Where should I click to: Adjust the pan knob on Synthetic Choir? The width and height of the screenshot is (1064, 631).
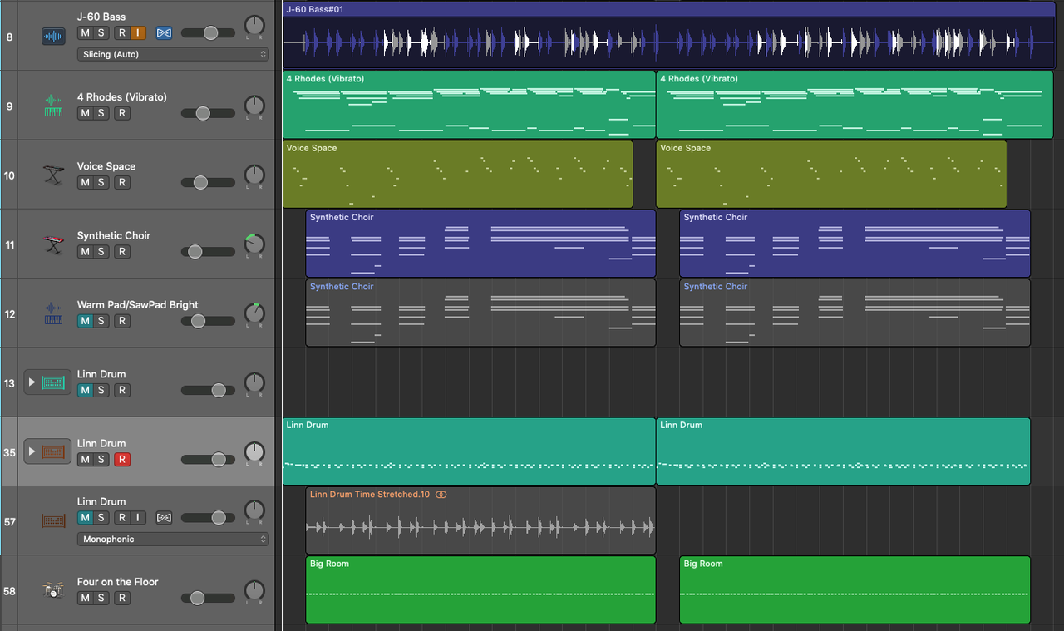pyautogui.click(x=254, y=244)
